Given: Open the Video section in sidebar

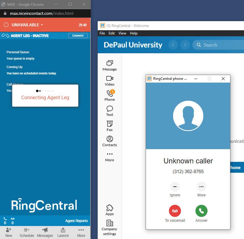Looking at the screenshot, I should tap(109, 80).
